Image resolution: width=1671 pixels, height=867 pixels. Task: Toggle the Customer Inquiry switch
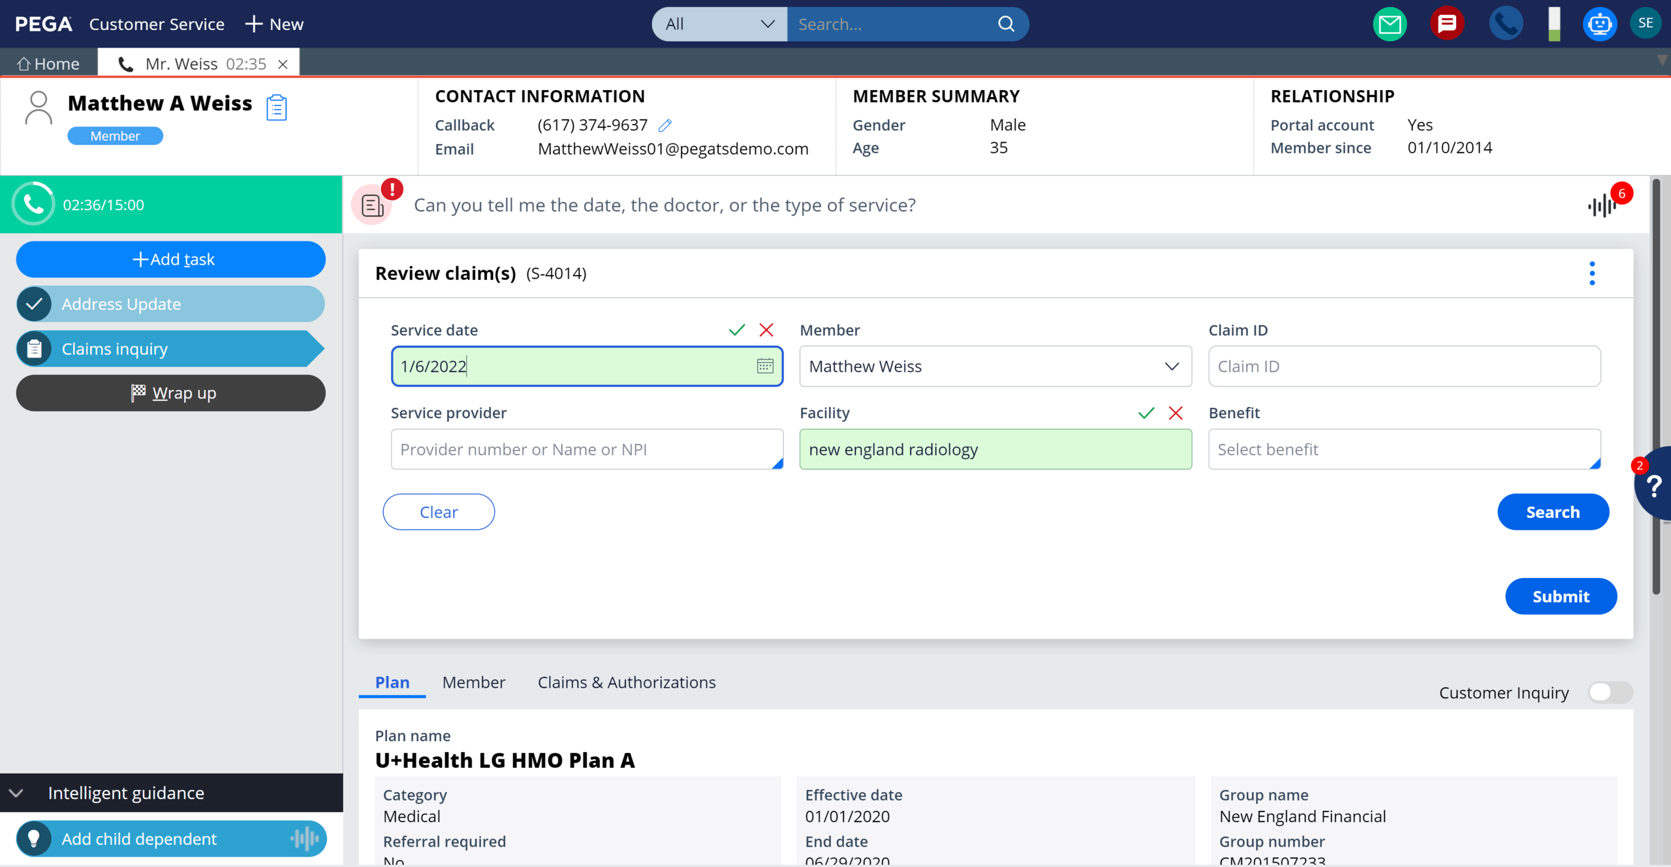pos(1610,692)
